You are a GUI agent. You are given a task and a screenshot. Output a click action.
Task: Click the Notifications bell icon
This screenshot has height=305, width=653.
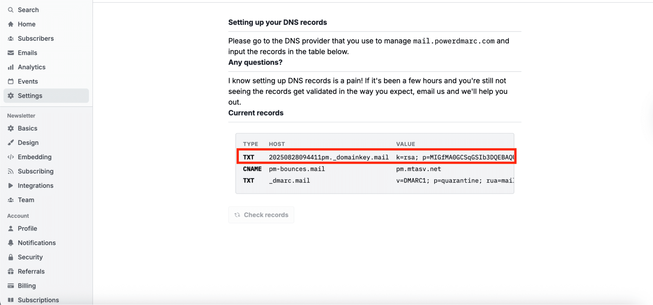(x=11, y=243)
